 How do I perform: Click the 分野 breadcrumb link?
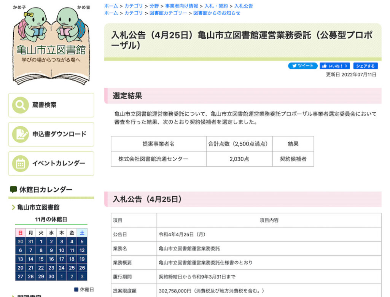(x=154, y=6)
